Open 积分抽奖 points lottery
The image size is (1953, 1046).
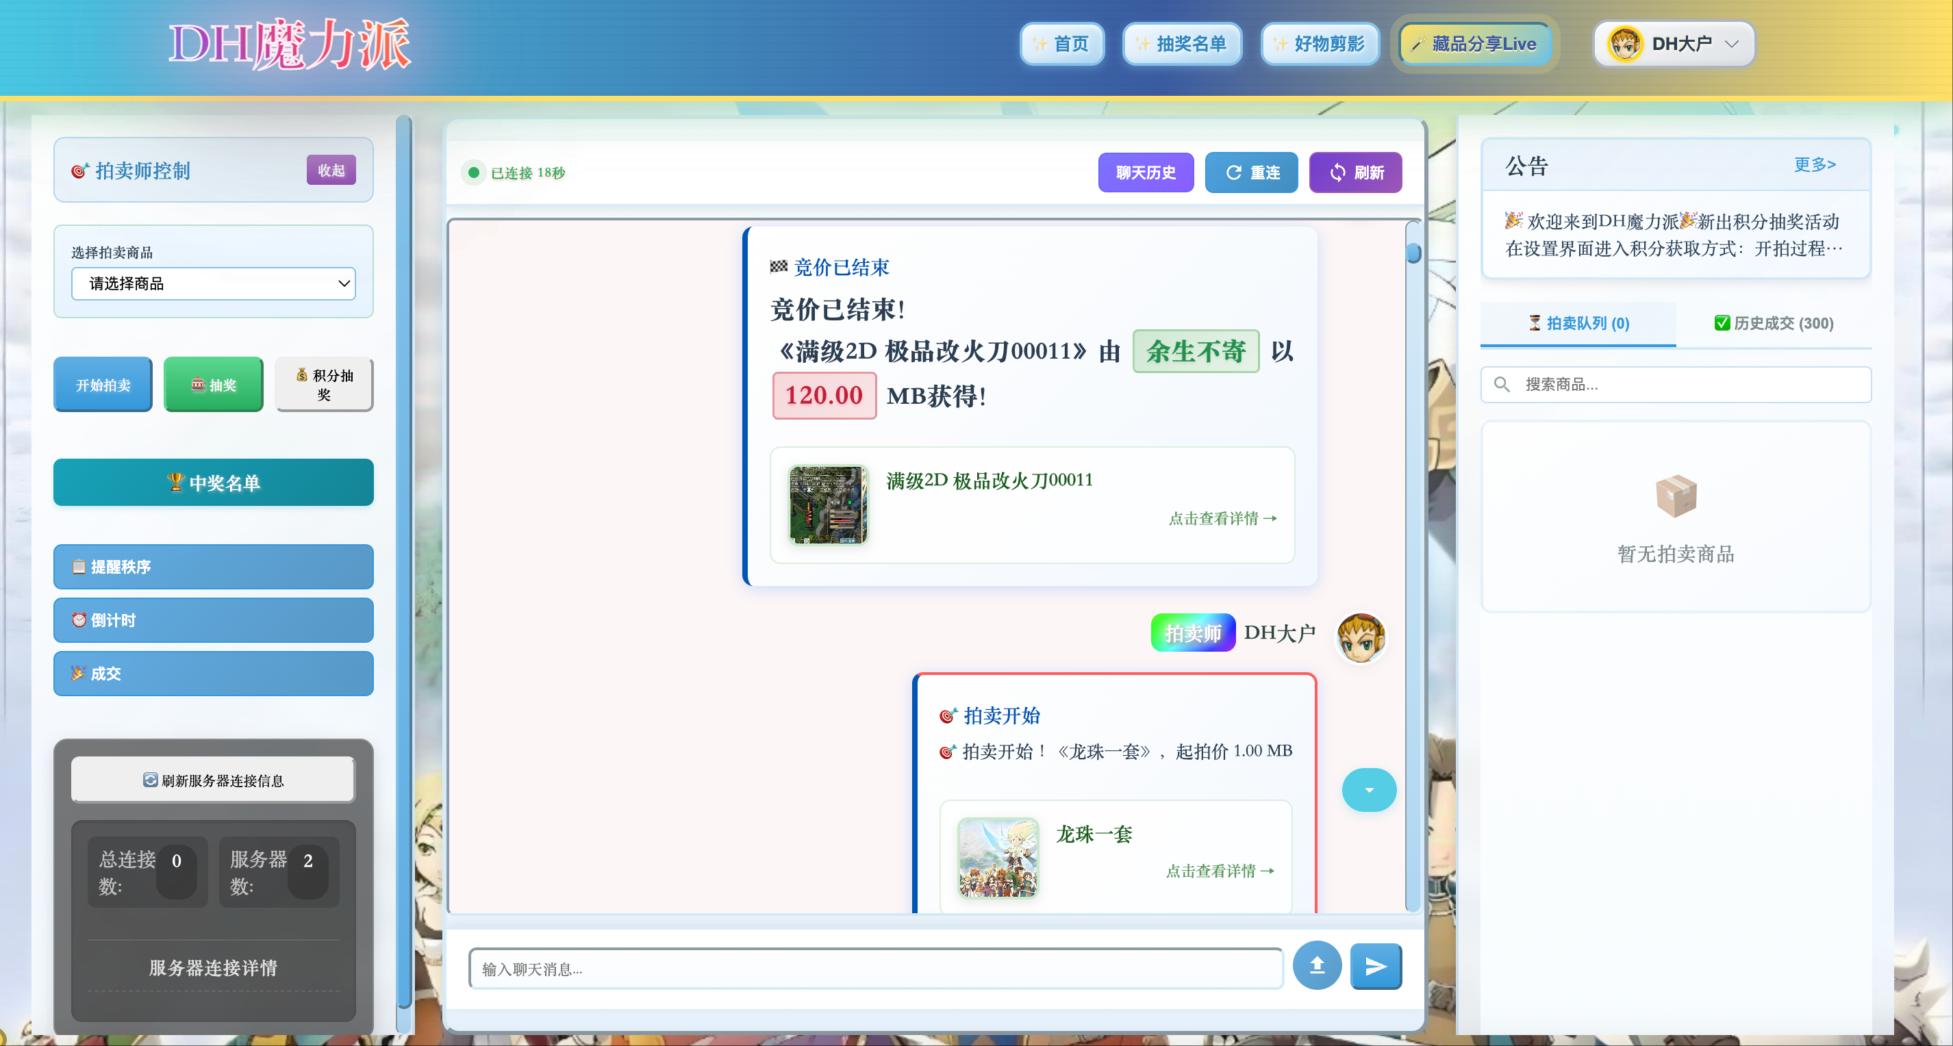pos(324,384)
